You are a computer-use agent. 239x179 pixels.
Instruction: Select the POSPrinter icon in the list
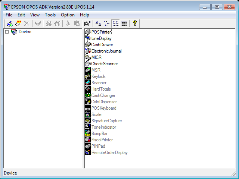pyautogui.click(x=88, y=32)
